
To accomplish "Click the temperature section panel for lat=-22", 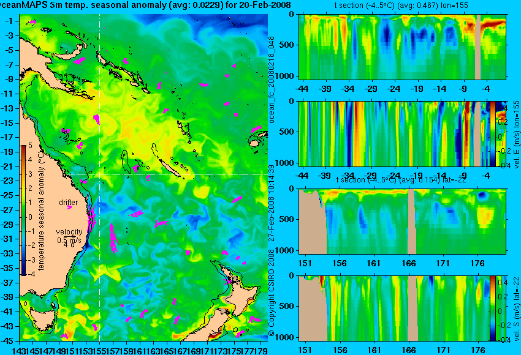I will [402, 222].
